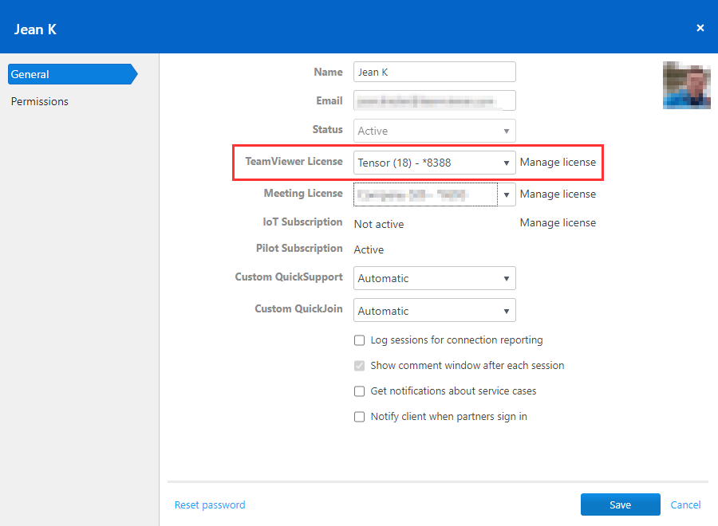Screen dimensions: 718x526
Task: Open the Status dropdown
Action: pos(435,131)
